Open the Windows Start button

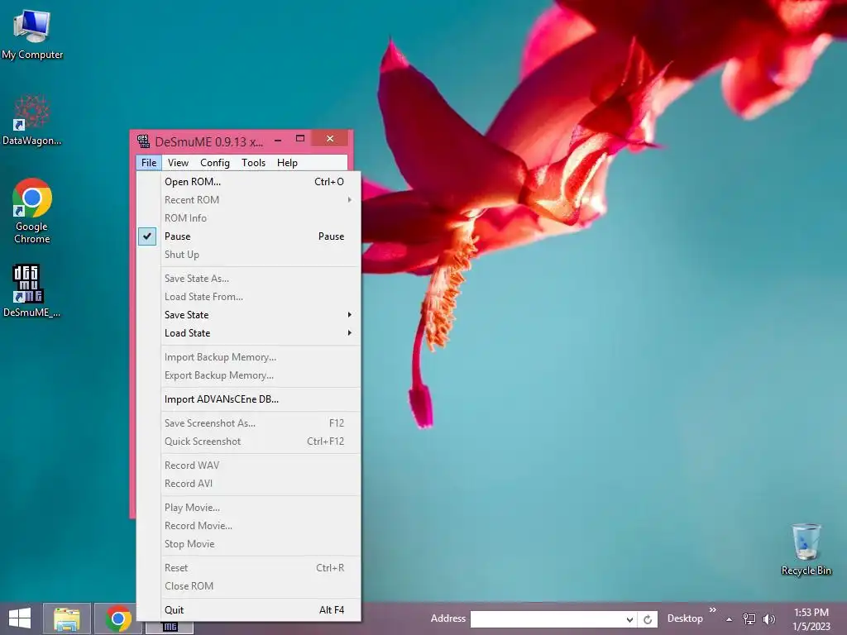(20, 618)
